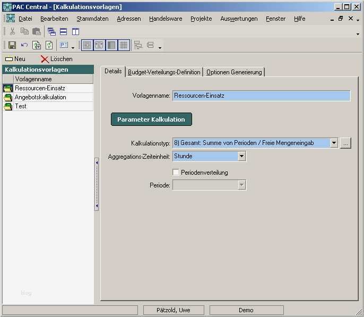Open the Kalkulationstyp dropdown arrow
The height and width of the screenshot is (317, 364).
click(334, 143)
